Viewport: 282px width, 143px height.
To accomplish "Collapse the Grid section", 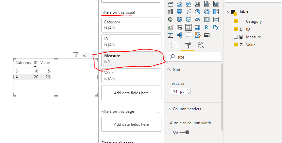I will point(169,70).
